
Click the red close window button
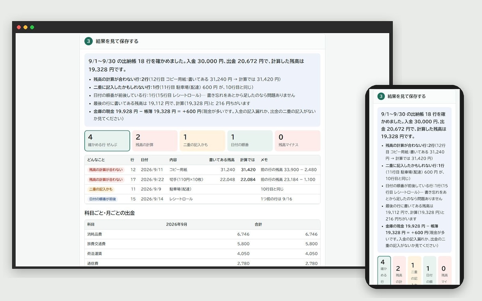[x=19, y=27]
